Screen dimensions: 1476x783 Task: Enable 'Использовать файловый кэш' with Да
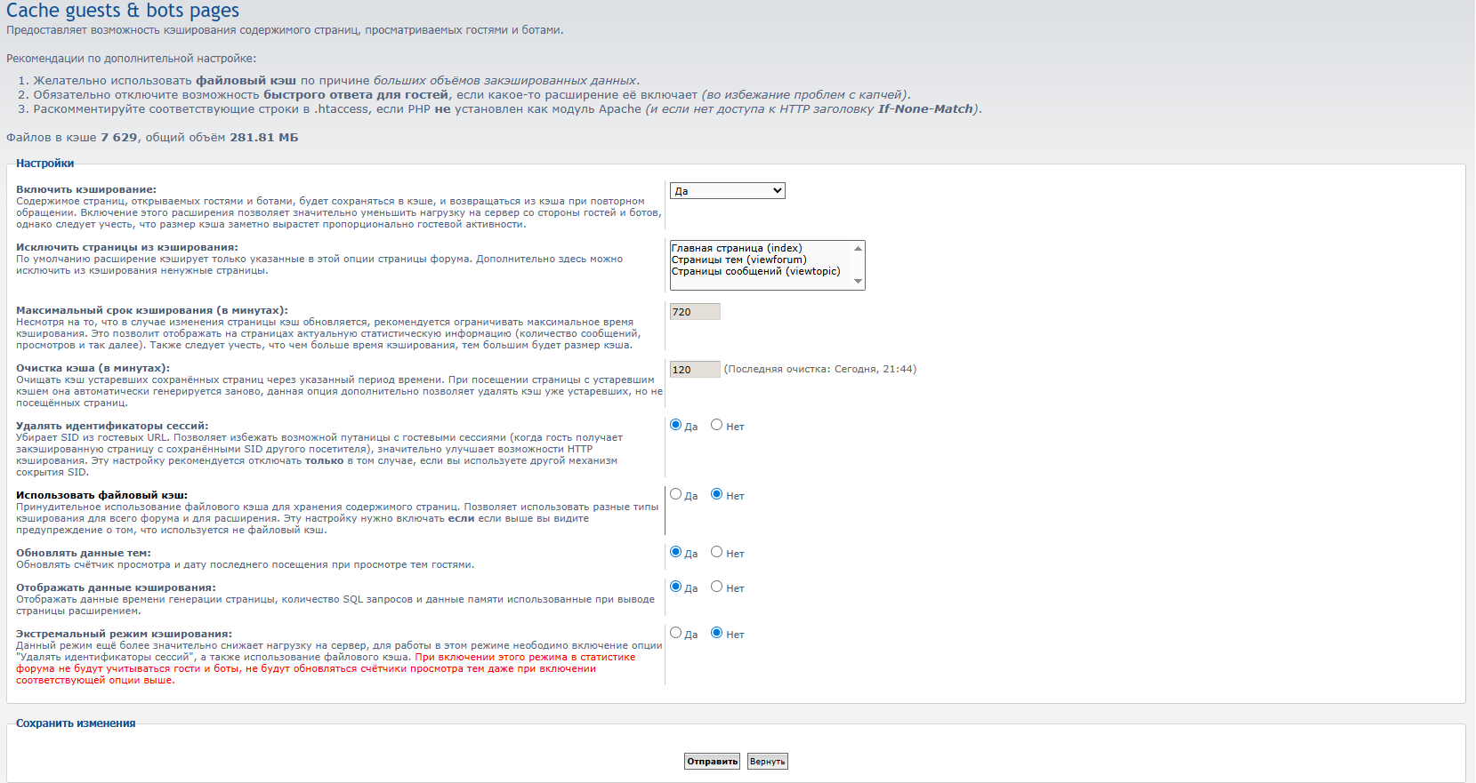(x=676, y=495)
